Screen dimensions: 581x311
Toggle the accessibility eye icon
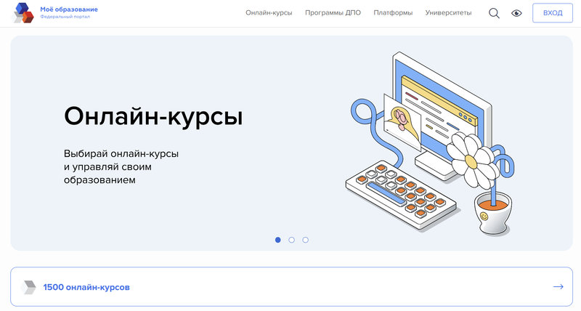pyautogui.click(x=516, y=13)
